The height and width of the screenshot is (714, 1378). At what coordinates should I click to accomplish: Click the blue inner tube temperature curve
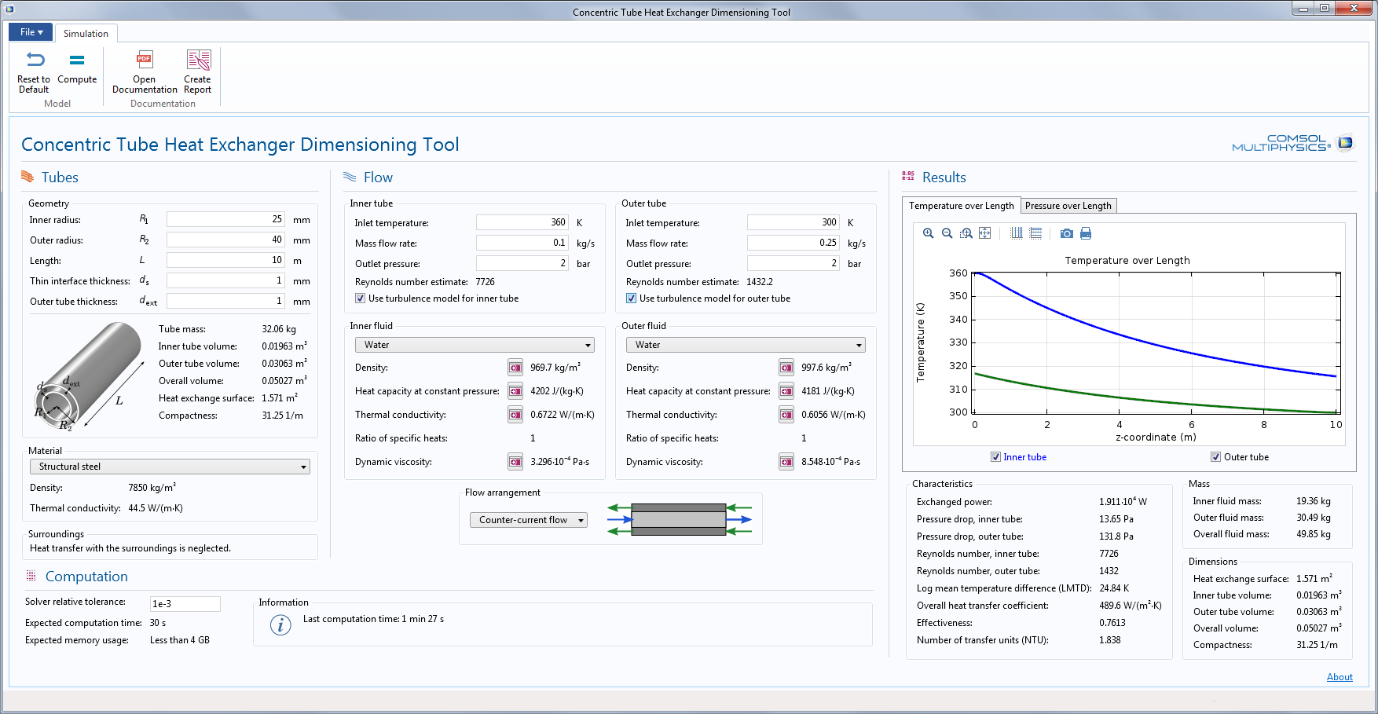pyautogui.click(x=1120, y=335)
